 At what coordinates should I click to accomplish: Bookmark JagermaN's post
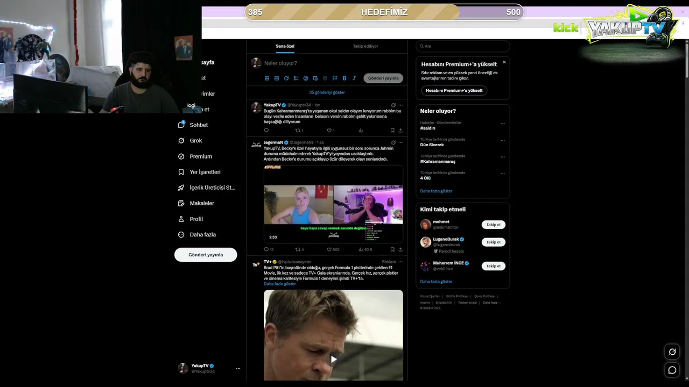click(x=392, y=249)
